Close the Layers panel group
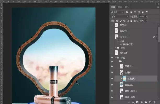This screenshot has width=160, height=104. (159, 4)
